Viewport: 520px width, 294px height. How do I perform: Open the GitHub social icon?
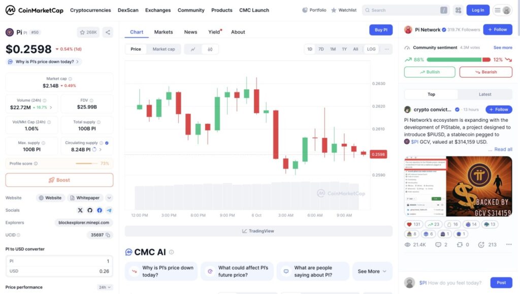90,210
